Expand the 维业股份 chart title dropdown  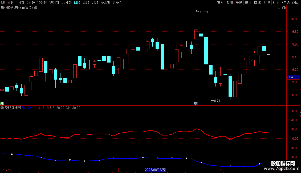(x=36, y=8)
